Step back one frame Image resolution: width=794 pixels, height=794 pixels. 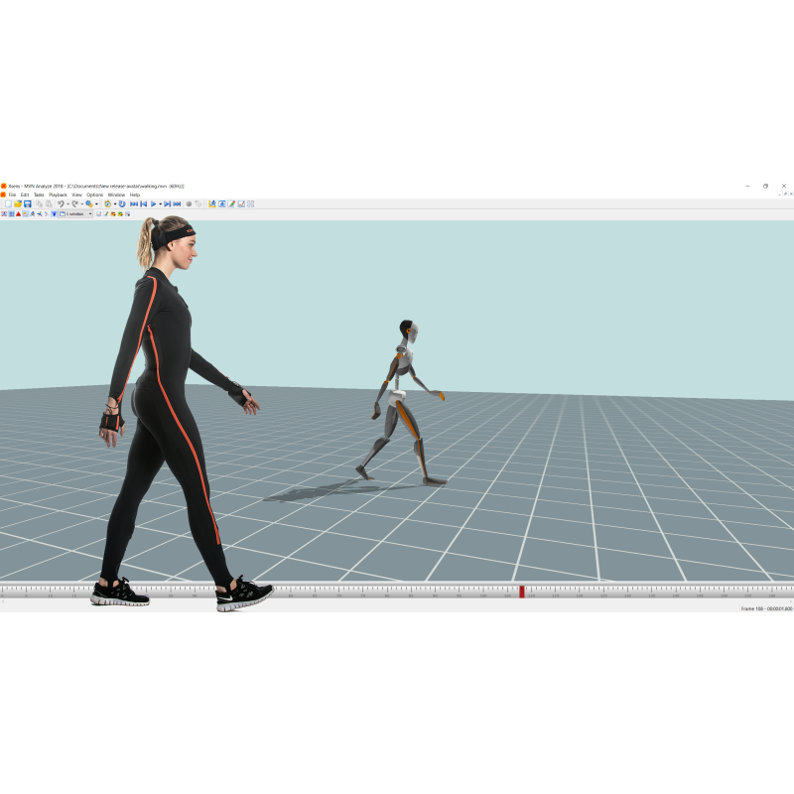tap(144, 203)
